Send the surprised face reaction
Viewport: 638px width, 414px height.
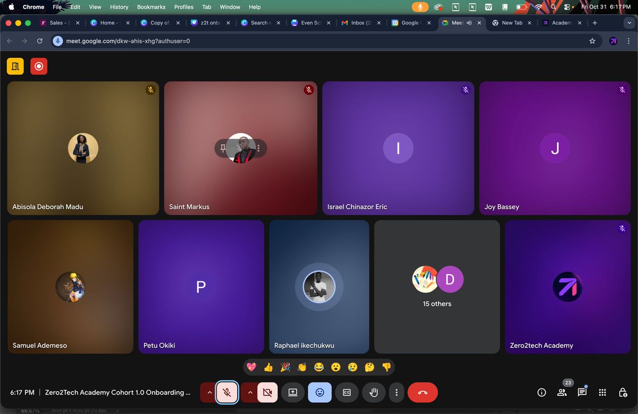336,367
